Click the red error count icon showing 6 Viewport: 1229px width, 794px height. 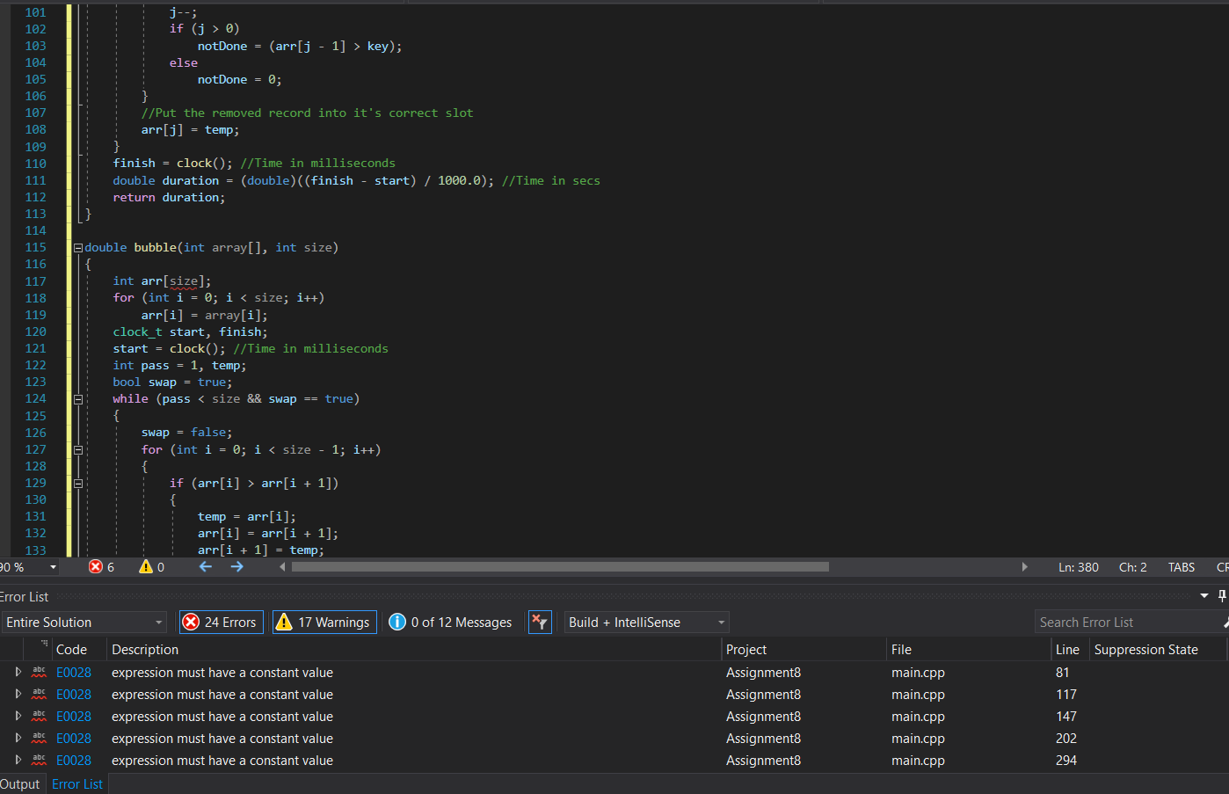(x=96, y=567)
